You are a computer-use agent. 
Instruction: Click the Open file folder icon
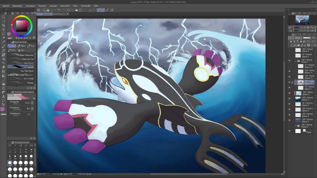tap(48, 10)
